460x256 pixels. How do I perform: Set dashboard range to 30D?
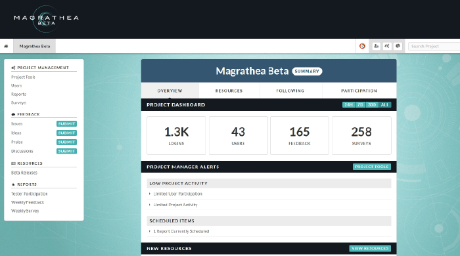pyautogui.click(x=372, y=104)
